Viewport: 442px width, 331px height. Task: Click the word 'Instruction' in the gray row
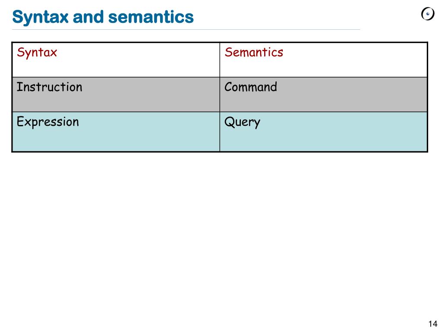[49, 87]
